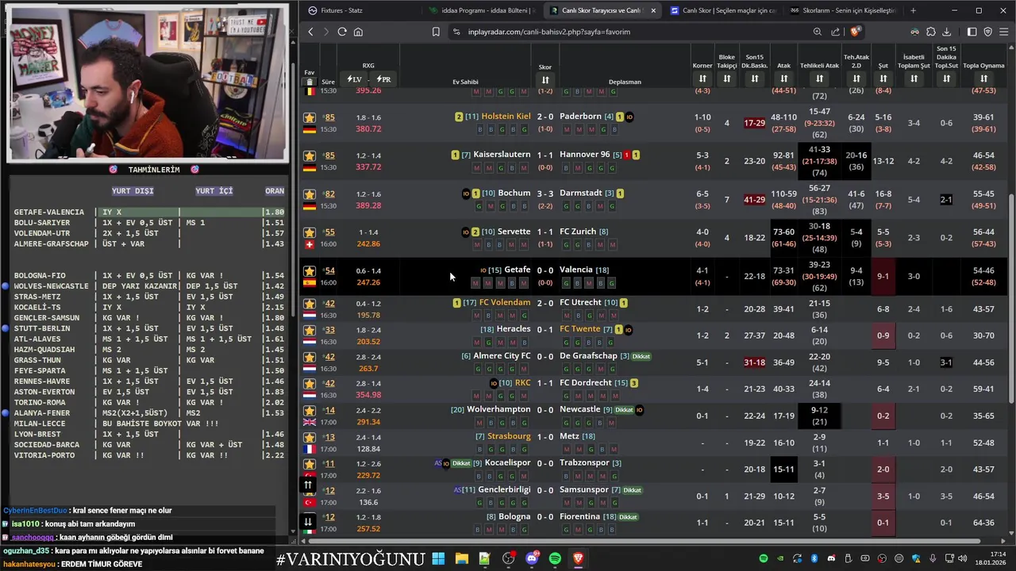The image size is (1016, 571).
Task: Sort by Topla Oynama column
Action: [983, 79]
